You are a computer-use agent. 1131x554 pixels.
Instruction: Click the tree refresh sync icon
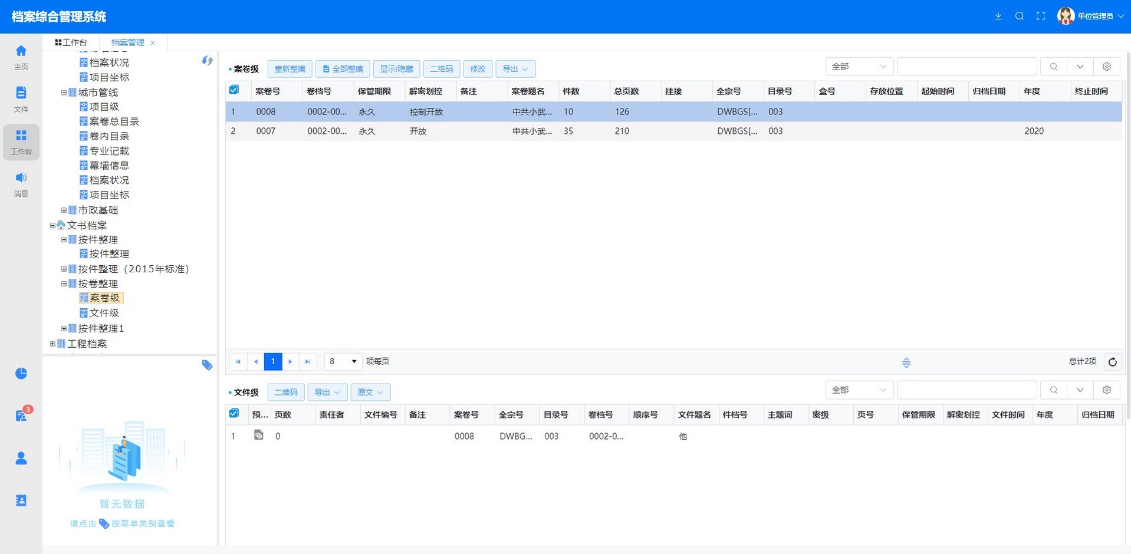[207, 61]
